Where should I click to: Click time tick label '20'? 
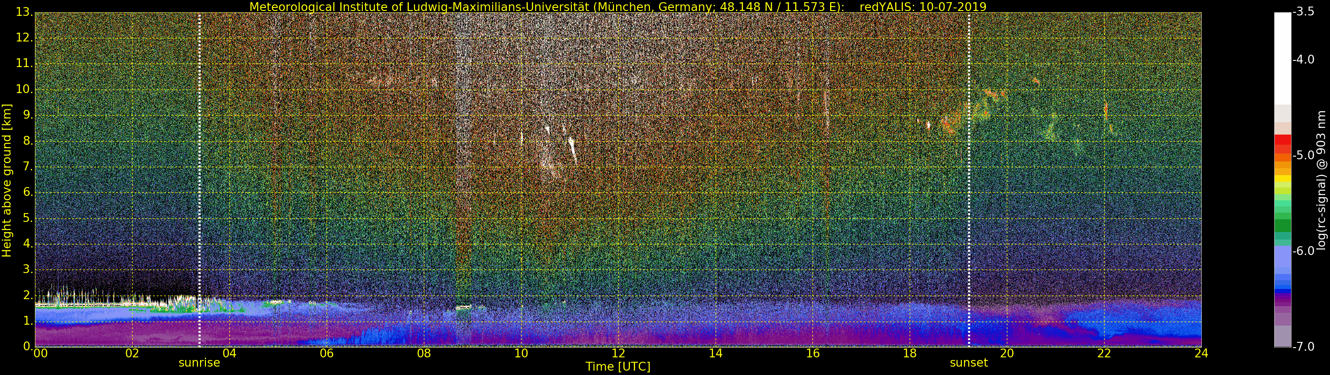1007,353
